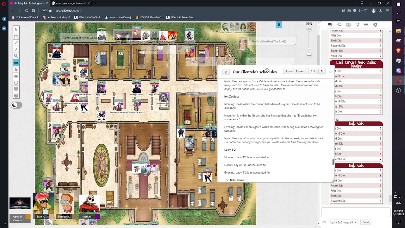Viewport: 405px width, 228px height.
Task: Open the Turn Tracker clock tool
Action: coord(16,83)
